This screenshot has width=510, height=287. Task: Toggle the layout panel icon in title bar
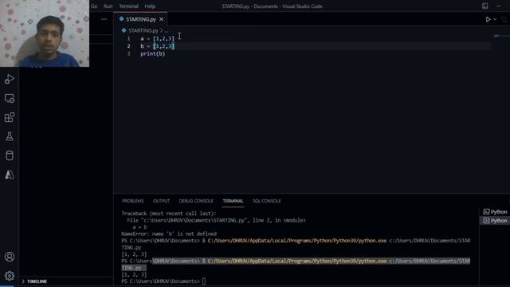[x=485, y=6]
